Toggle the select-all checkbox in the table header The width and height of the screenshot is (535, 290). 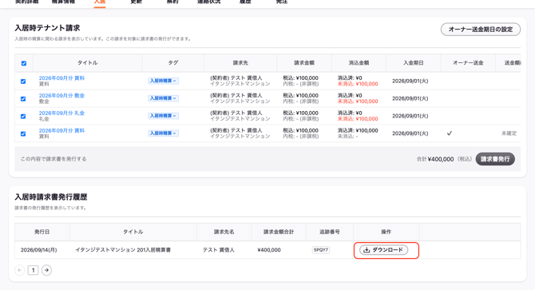[24, 63]
